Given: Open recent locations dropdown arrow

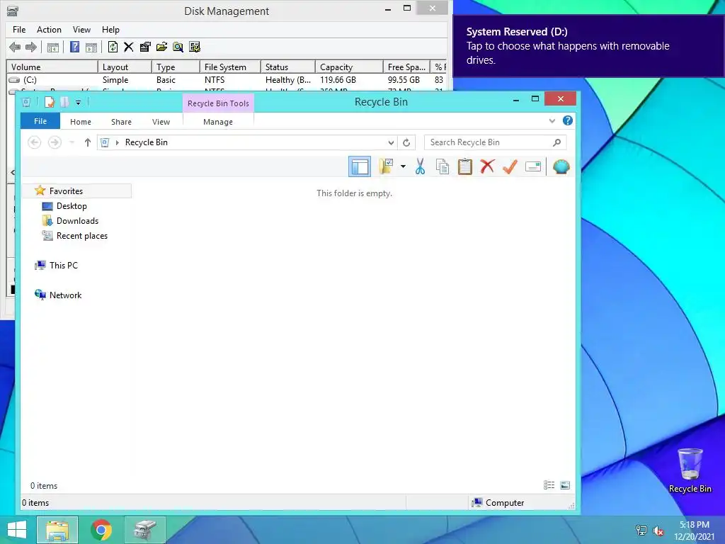Looking at the screenshot, I should point(72,142).
